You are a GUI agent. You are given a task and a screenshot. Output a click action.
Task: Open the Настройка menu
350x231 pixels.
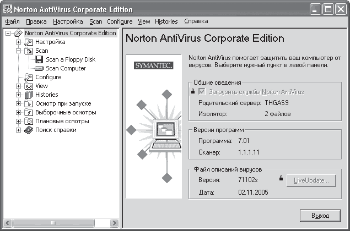pos(68,21)
